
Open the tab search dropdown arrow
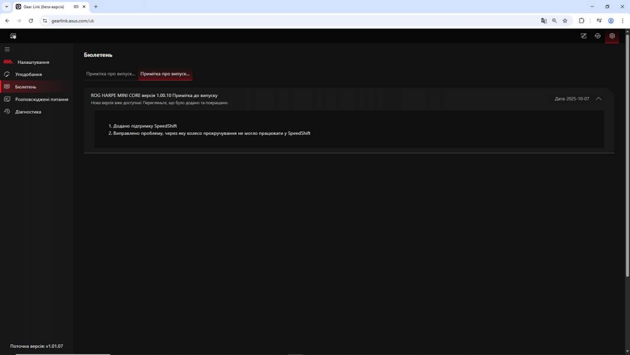(x=7, y=7)
